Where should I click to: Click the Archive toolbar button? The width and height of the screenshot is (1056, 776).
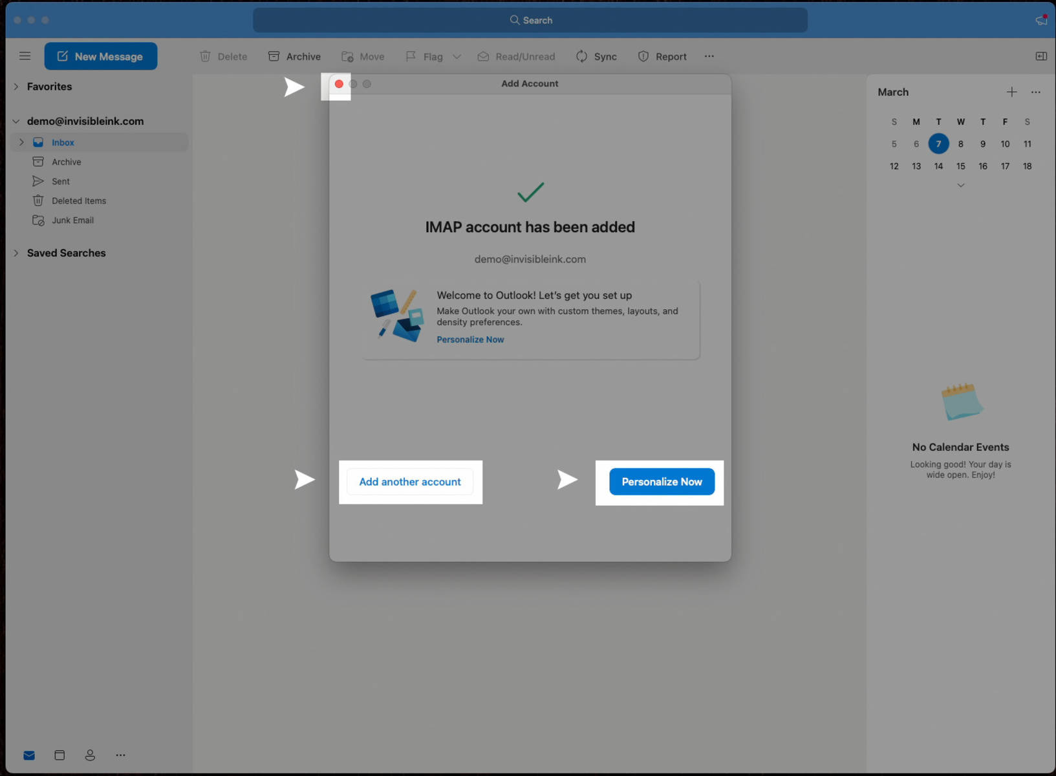point(294,56)
